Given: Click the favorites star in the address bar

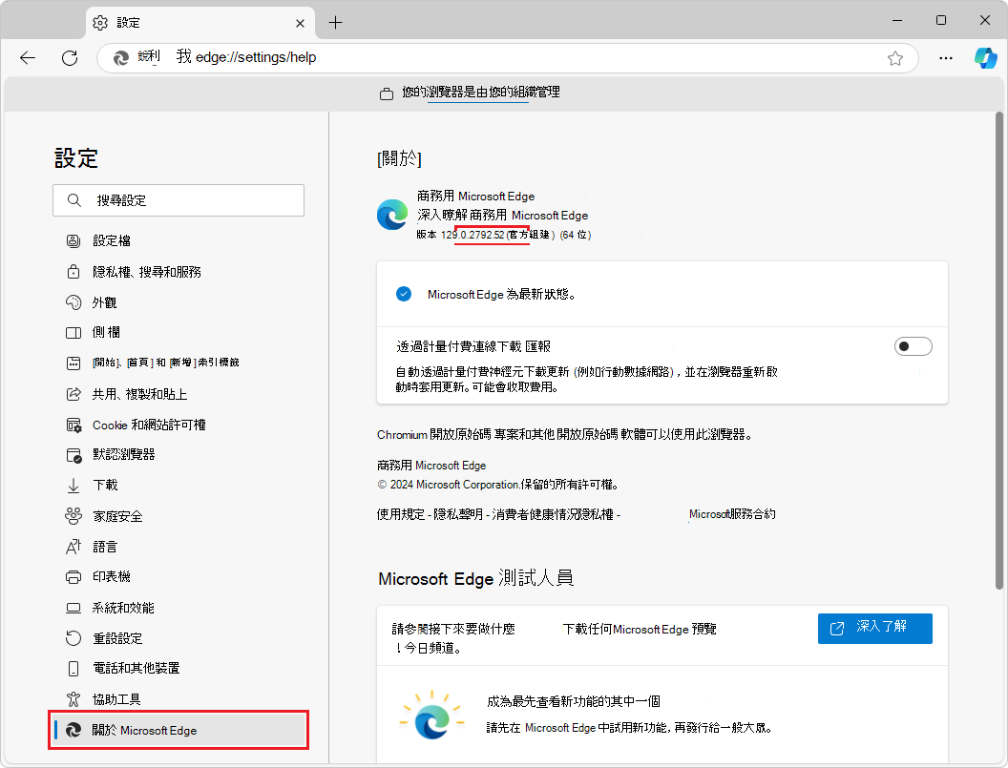Looking at the screenshot, I should click(x=895, y=57).
